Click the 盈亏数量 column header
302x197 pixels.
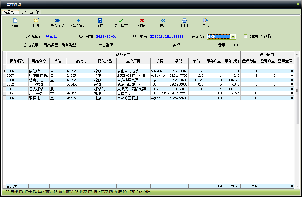pos(267,61)
